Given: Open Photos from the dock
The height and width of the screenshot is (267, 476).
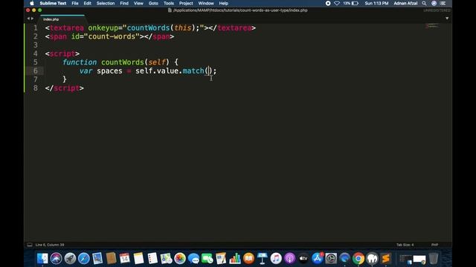Looking at the screenshot, I should click(180, 259).
